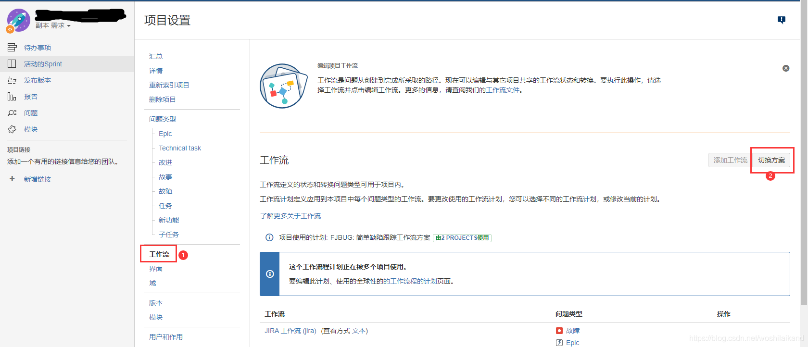This screenshot has height=347, width=808.
Task: Click the 添加工作流 button
Action: [x=730, y=160]
